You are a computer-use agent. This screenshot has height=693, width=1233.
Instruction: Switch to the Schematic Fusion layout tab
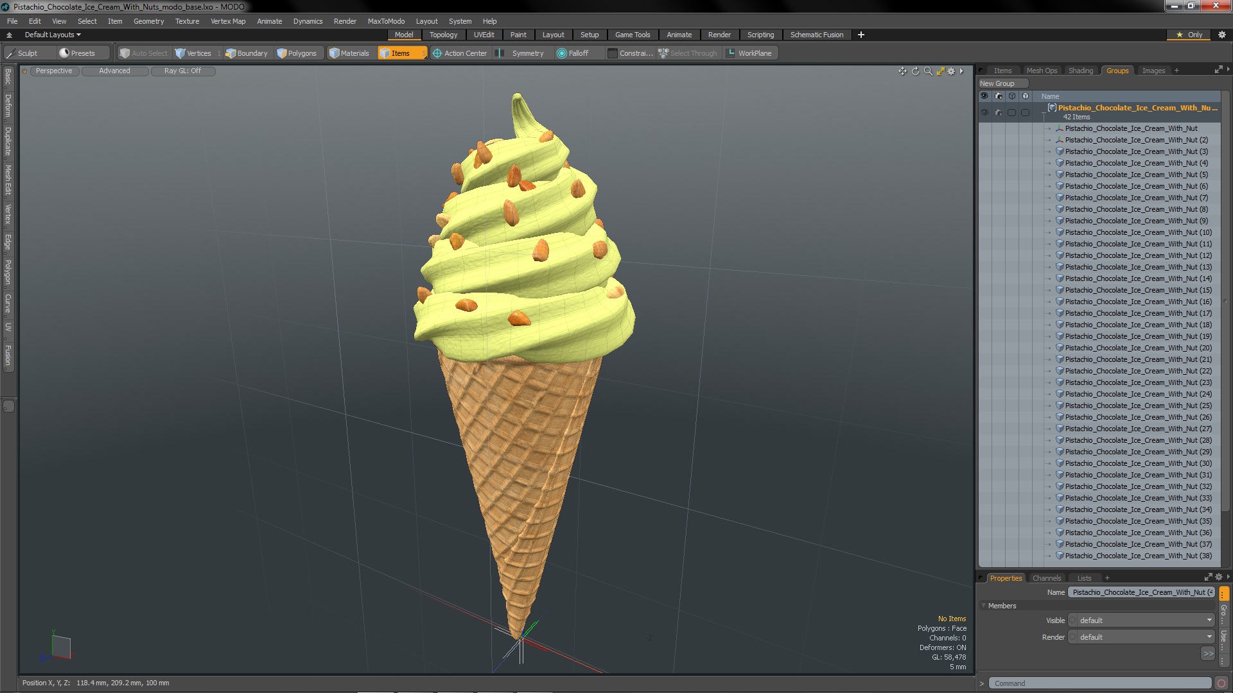817,35
